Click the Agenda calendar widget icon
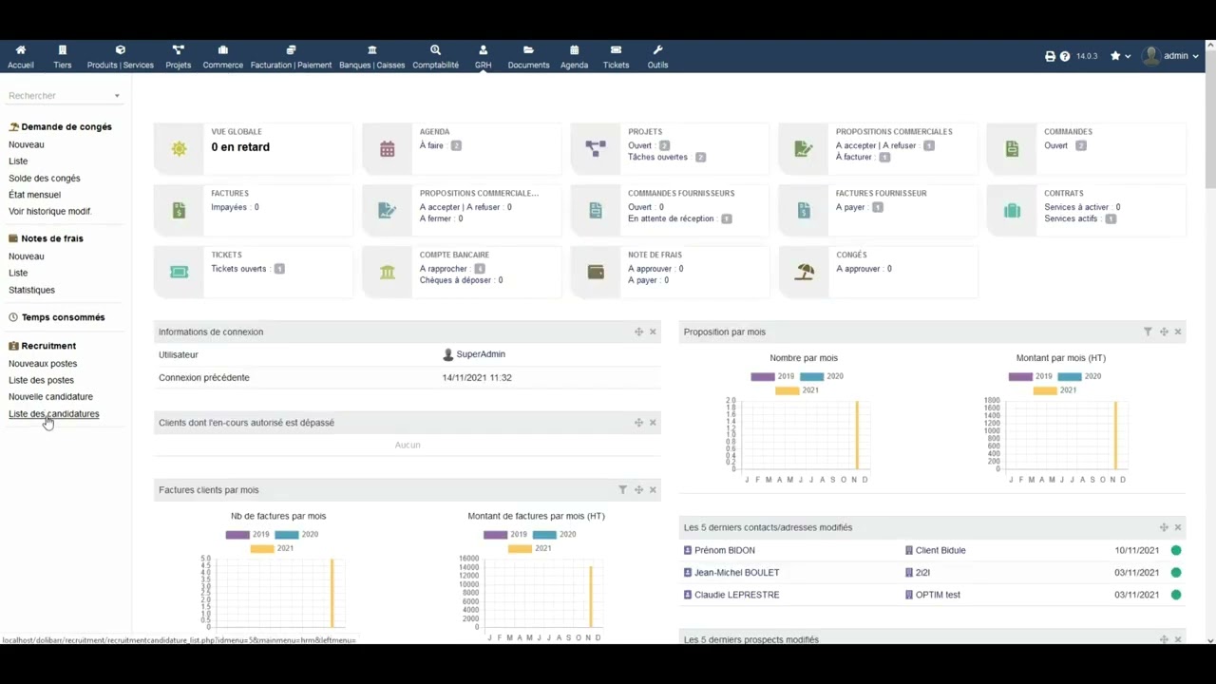 (x=387, y=149)
